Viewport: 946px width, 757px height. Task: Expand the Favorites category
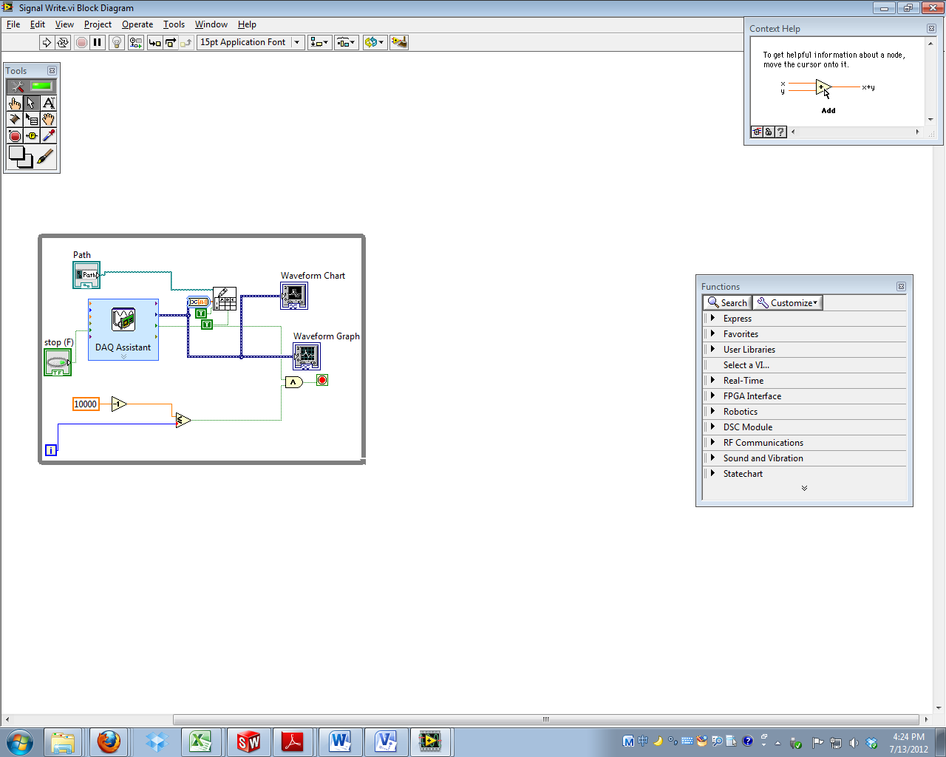(x=805, y=334)
